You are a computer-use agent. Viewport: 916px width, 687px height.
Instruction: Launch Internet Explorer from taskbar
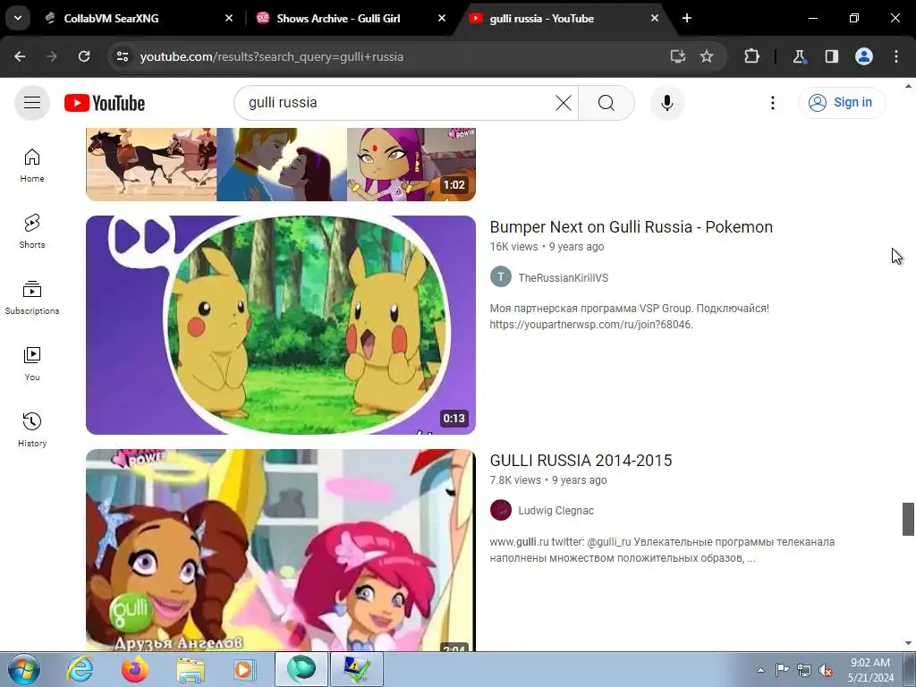pos(79,669)
